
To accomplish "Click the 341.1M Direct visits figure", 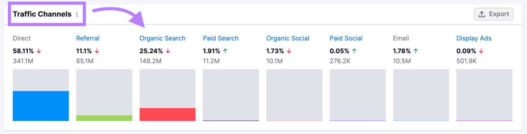I will tap(23, 61).
